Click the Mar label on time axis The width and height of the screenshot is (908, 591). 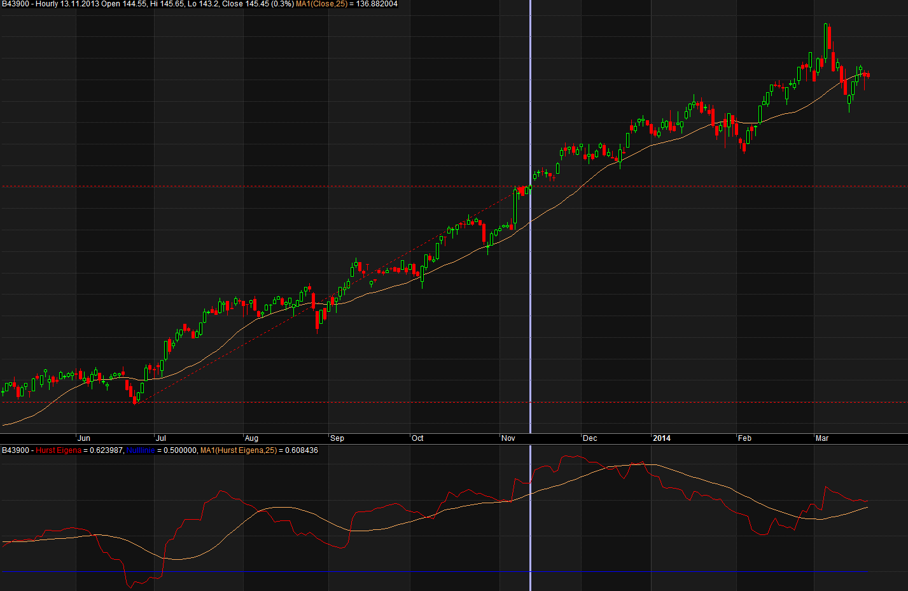pos(822,438)
